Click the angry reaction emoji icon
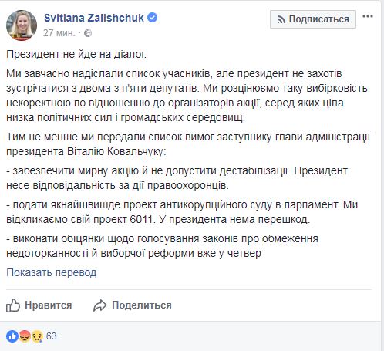 tap(25, 336)
